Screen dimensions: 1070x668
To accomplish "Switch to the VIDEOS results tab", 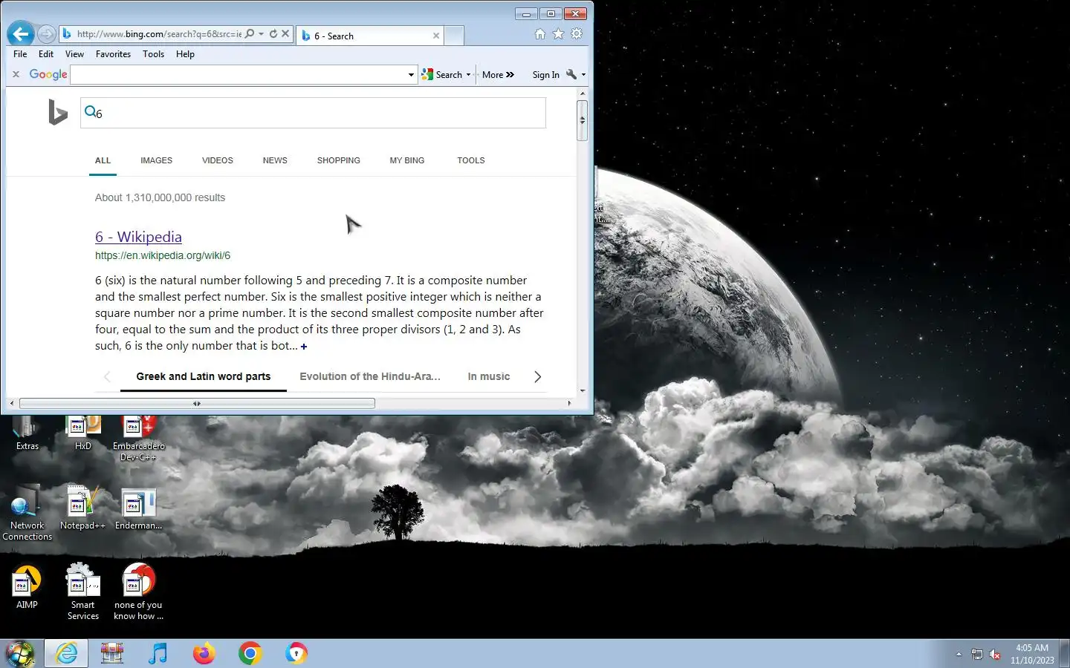I will pos(218,160).
